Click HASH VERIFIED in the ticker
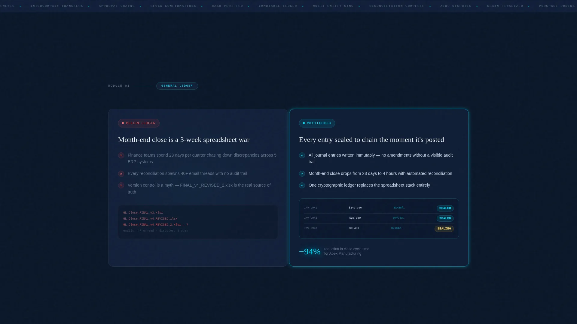Image resolution: width=577 pixels, height=324 pixels. pyautogui.click(x=227, y=6)
